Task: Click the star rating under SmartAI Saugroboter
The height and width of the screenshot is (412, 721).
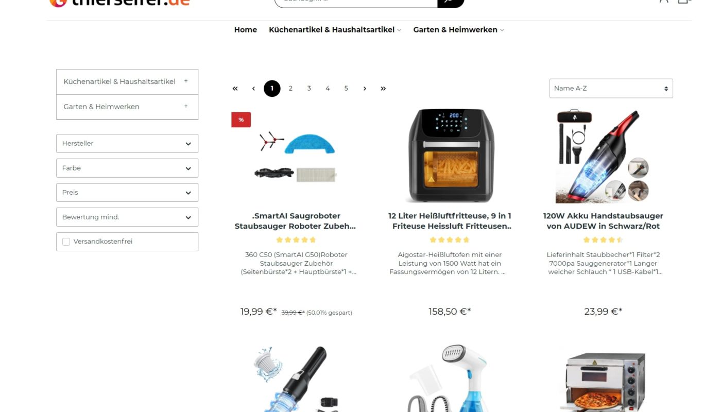Action: point(296,240)
